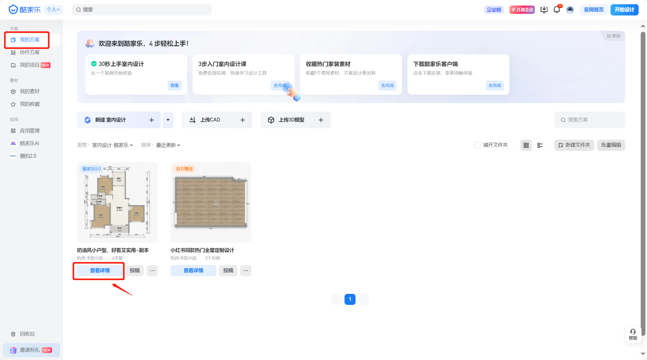Viewport: 647px width, 360px height.
Task: Open 酷家乐AI in sidebar
Action: tap(32, 143)
